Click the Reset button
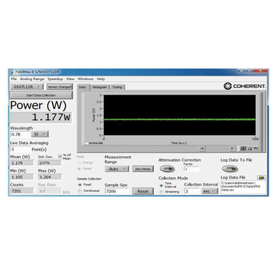Image resolution: width=277 pixels, height=277 pixels. pos(143,191)
